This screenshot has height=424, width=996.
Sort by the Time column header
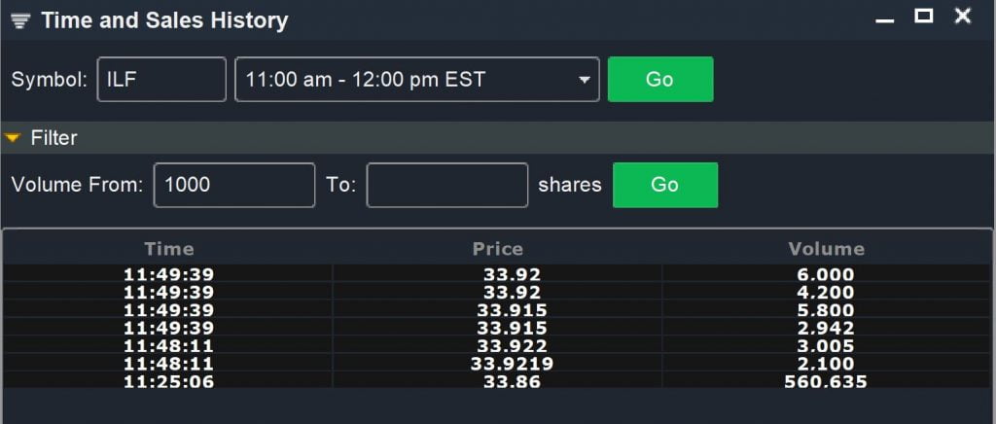pos(168,248)
